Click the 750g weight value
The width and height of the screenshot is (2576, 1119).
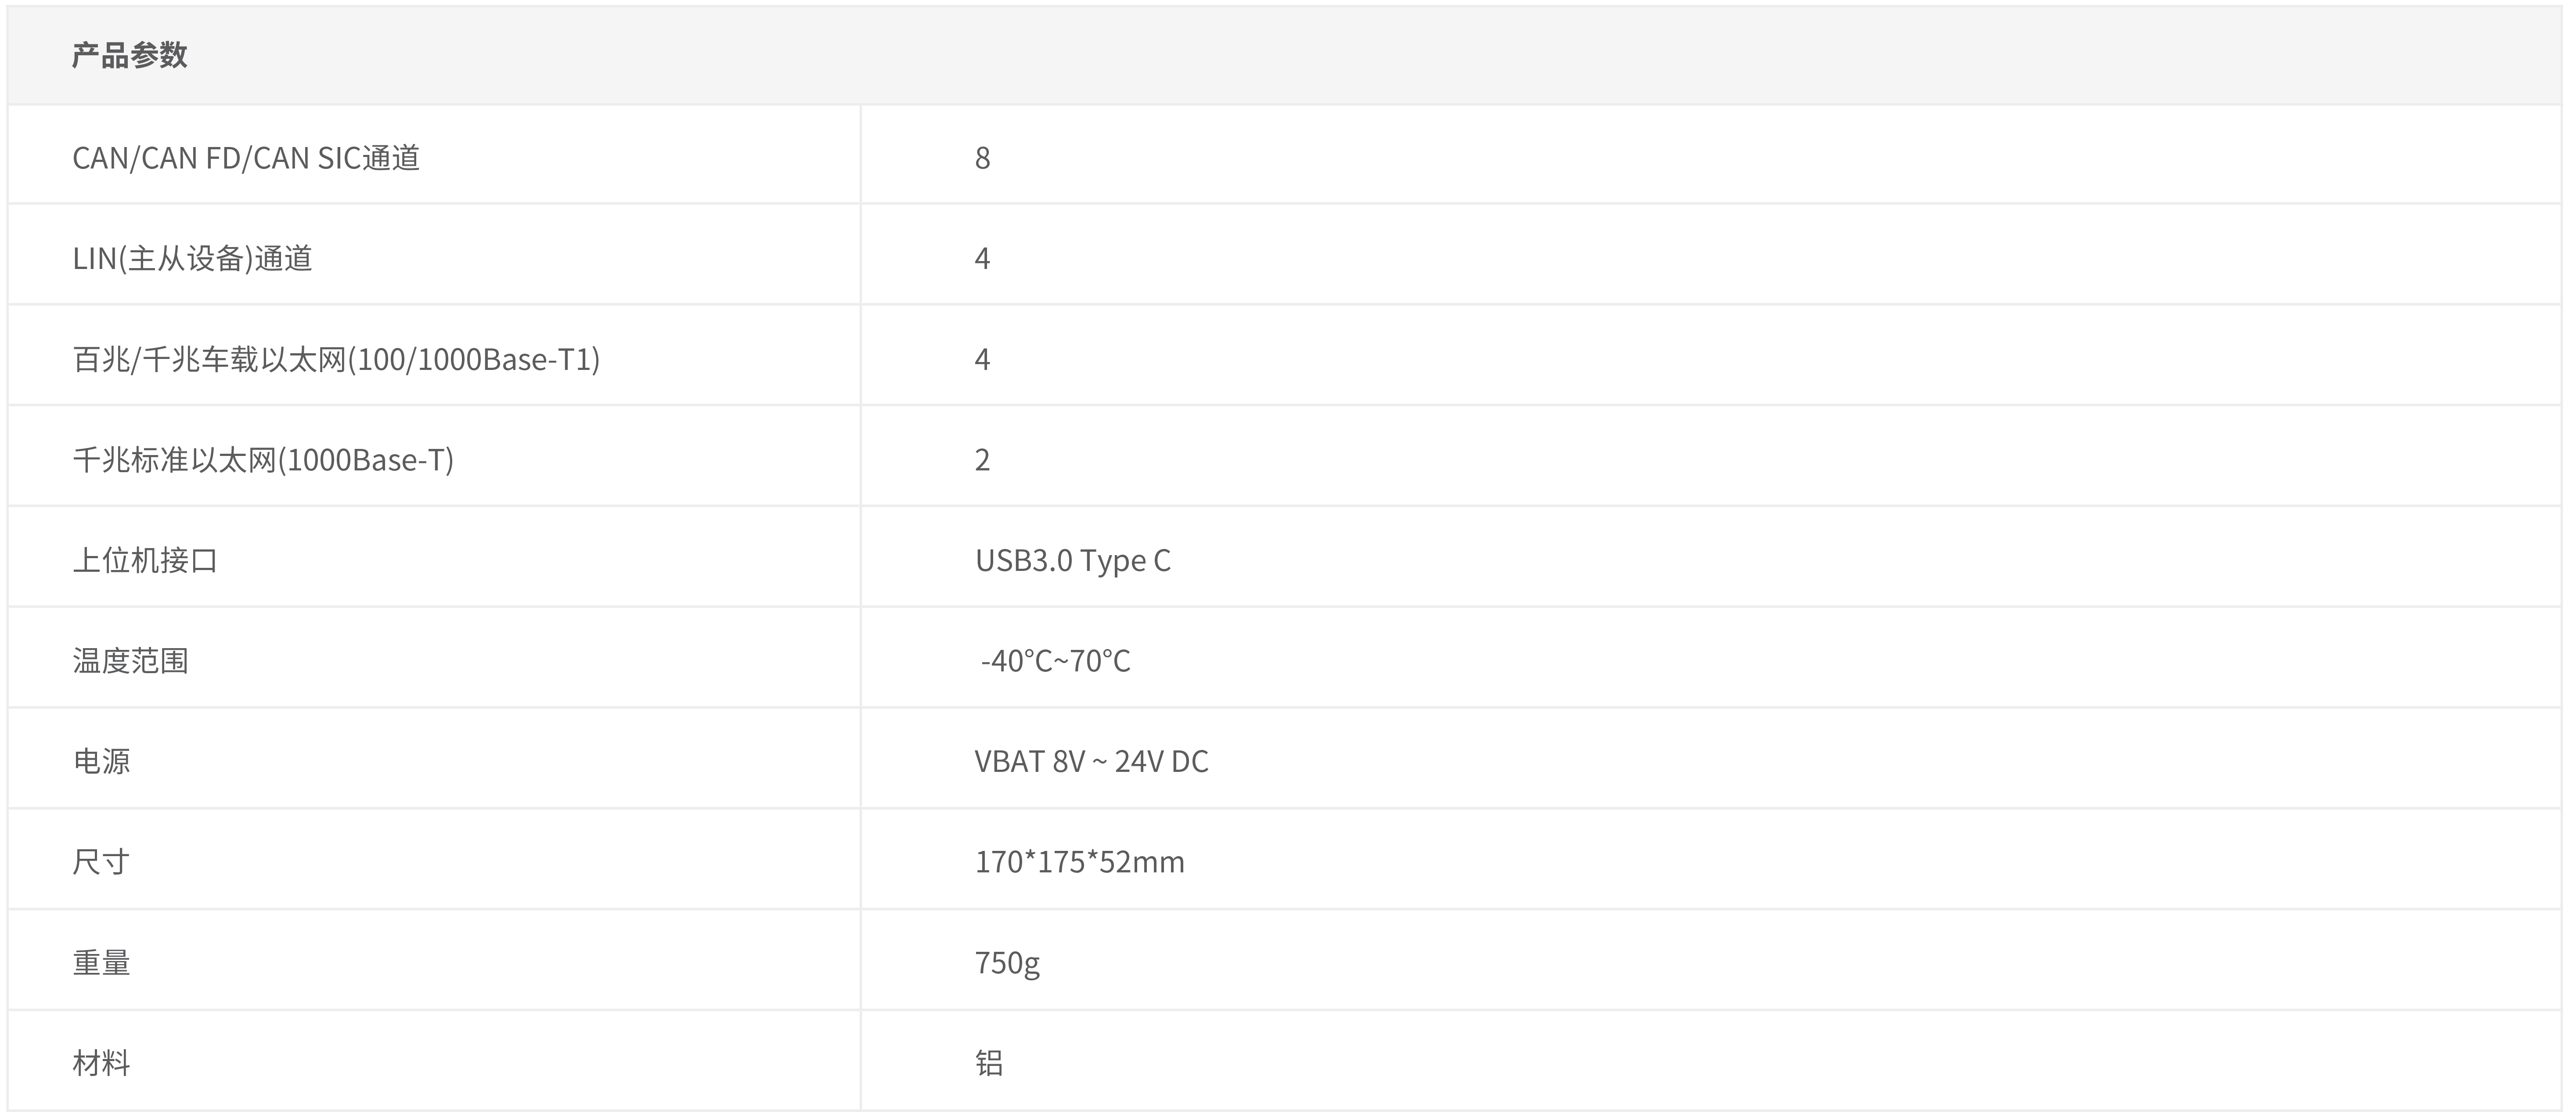(1007, 963)
